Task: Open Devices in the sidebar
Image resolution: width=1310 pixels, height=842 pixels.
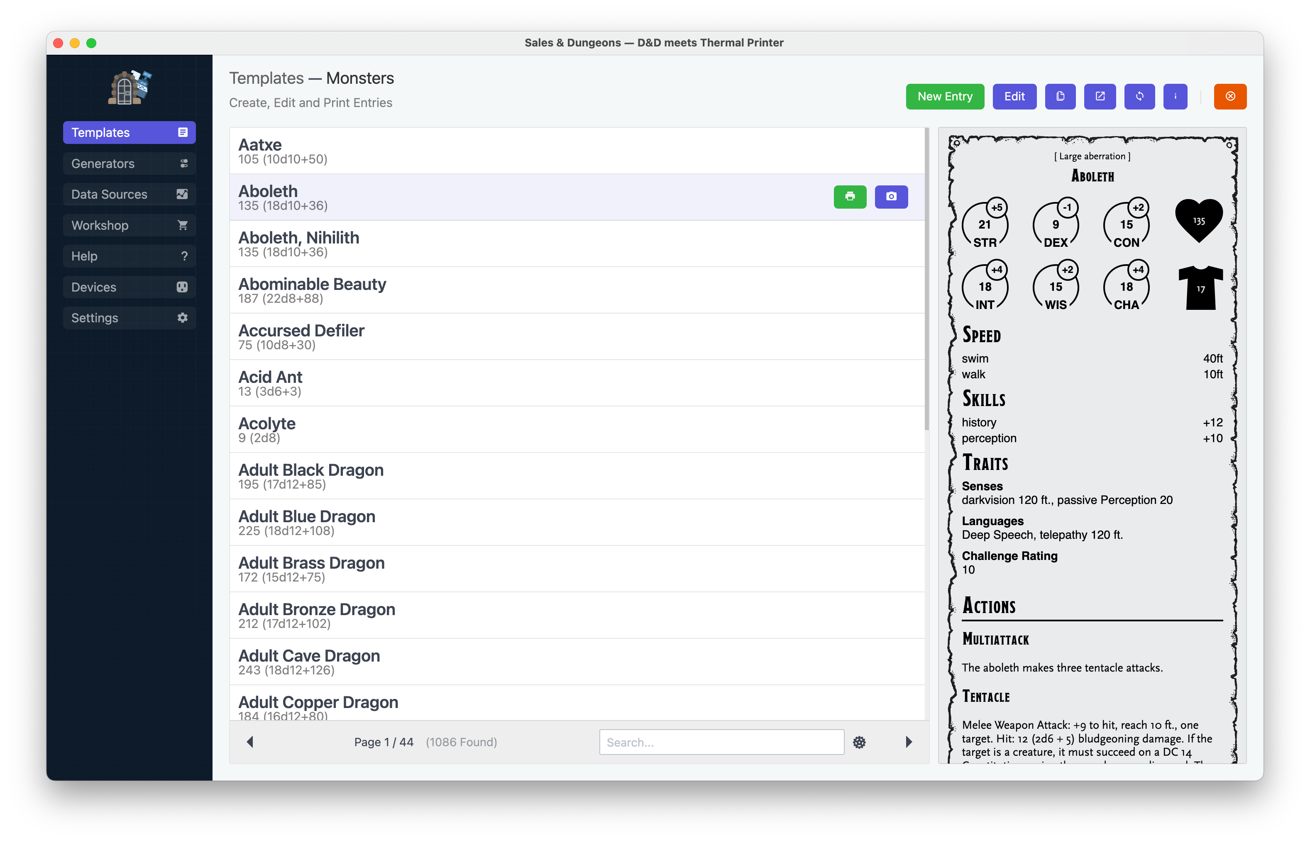Action: pos(129,287)
